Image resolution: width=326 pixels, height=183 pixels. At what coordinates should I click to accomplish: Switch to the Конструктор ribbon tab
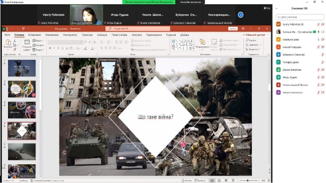70,35
